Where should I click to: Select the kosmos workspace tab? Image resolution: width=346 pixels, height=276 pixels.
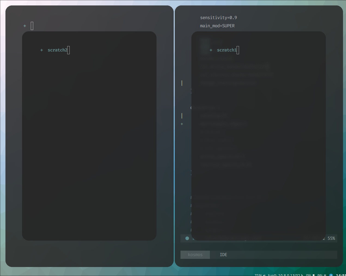point(195,254)
